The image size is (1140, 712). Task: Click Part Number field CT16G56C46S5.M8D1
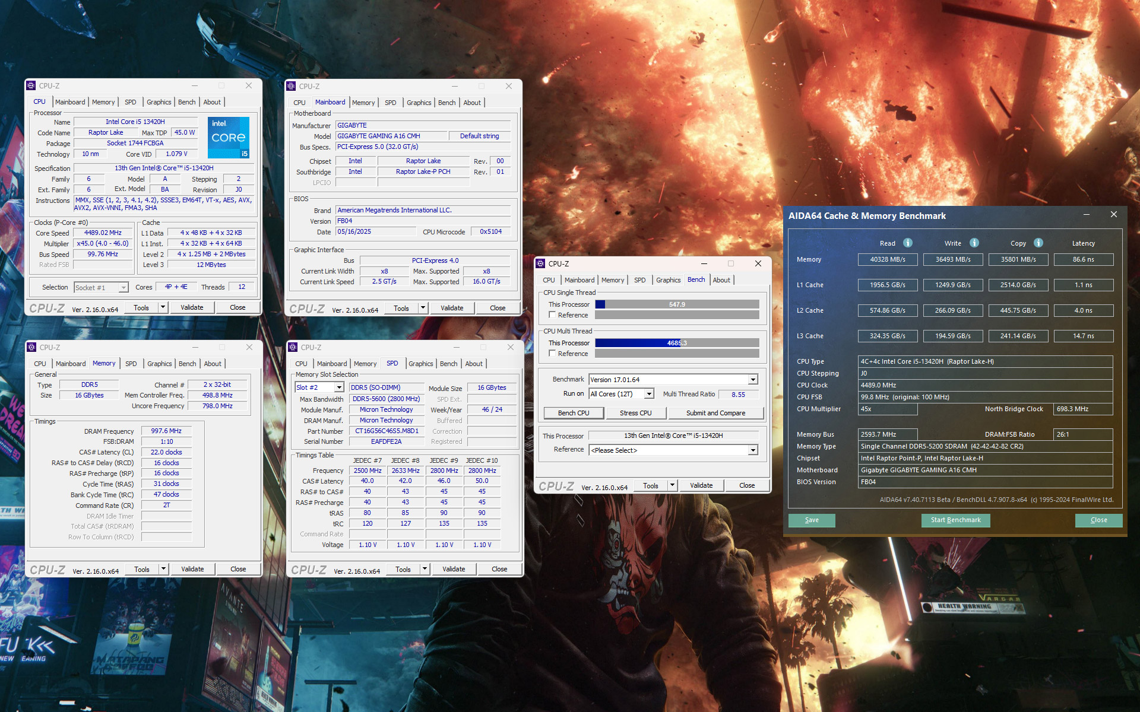tap(387, 431)
